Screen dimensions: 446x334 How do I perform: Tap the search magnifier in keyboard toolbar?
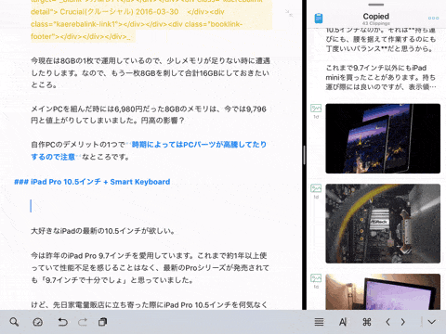tap(14, 322)
